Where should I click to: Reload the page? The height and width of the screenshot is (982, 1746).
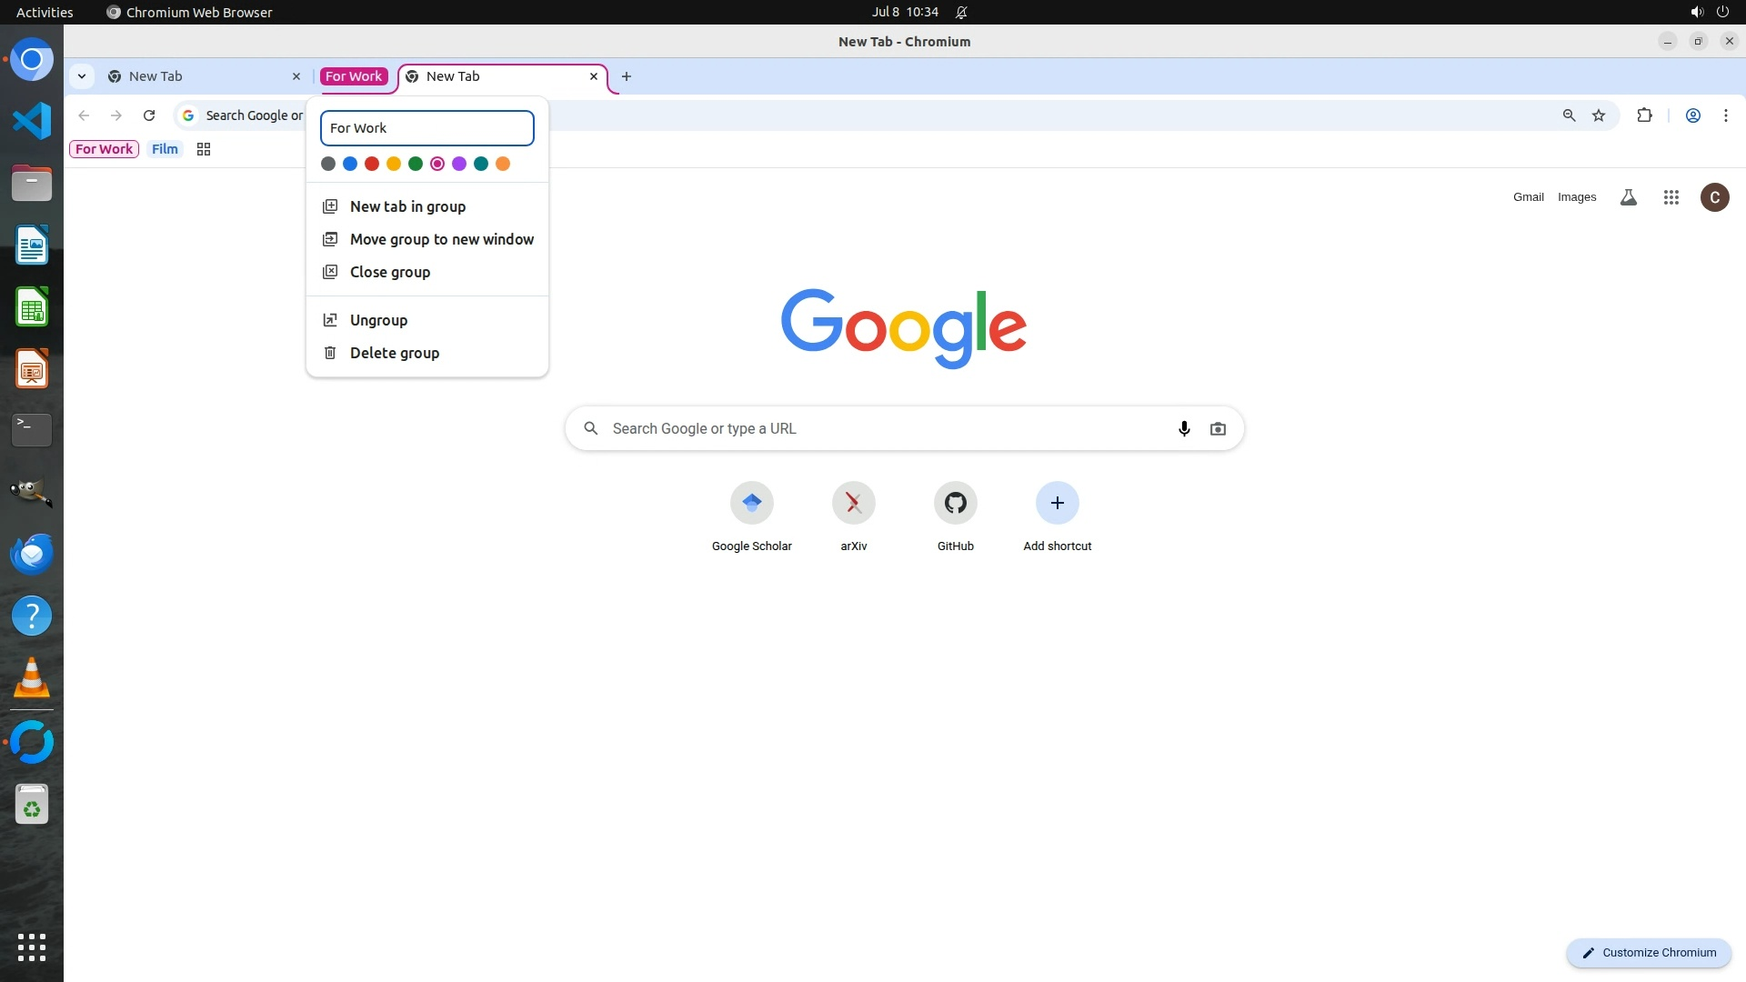[149, 115]
